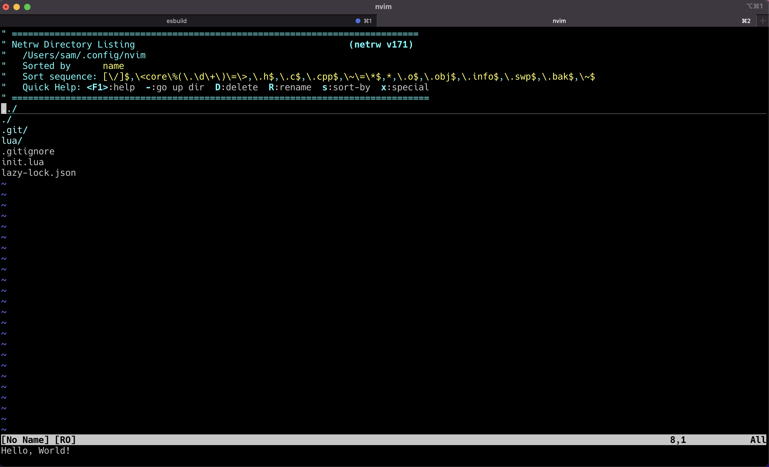
Task: Click the nvim window title
Action: [x=383, y=7]
